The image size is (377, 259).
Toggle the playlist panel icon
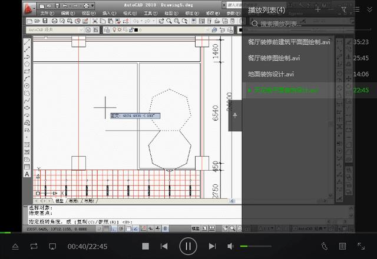342,246
